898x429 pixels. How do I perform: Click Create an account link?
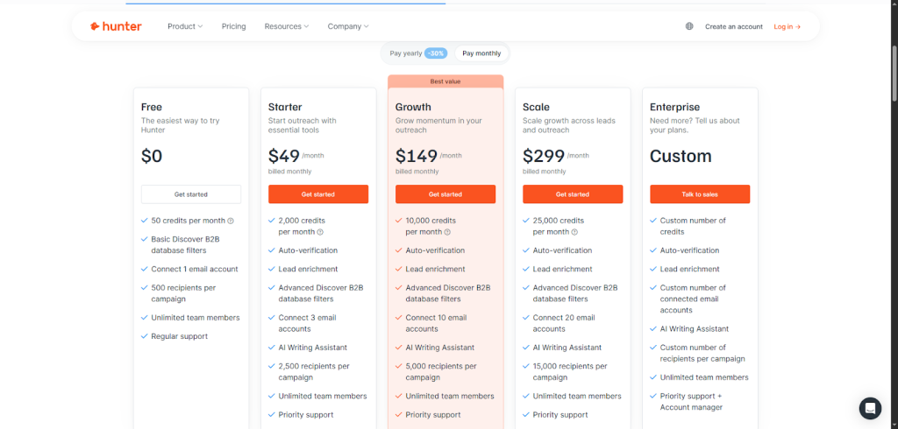click(734, 26)
